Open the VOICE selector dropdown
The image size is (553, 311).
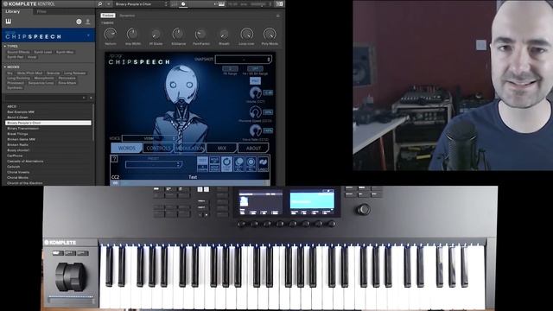coord(149,138)
